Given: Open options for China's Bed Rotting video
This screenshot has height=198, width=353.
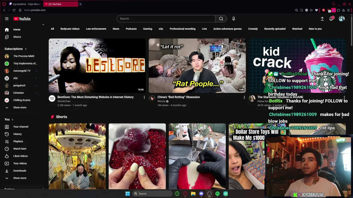Looking at the screenshot, I should pos(244,97).
